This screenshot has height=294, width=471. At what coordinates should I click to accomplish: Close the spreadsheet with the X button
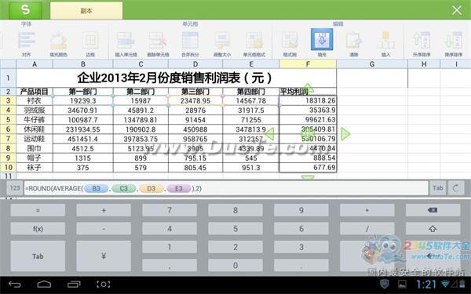[457, 10]
